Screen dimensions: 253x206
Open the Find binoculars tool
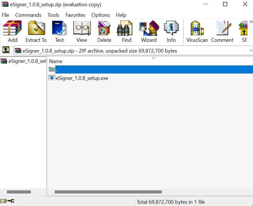tap(125, 28)
